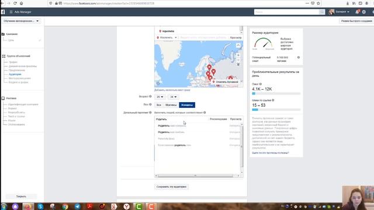
Task: Bookmark this page with star icon
Action: [x=318, y=3]
